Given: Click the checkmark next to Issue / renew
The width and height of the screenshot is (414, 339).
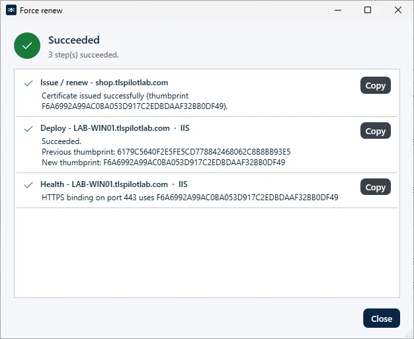Looking at the screenshot, I should point(28,83).
